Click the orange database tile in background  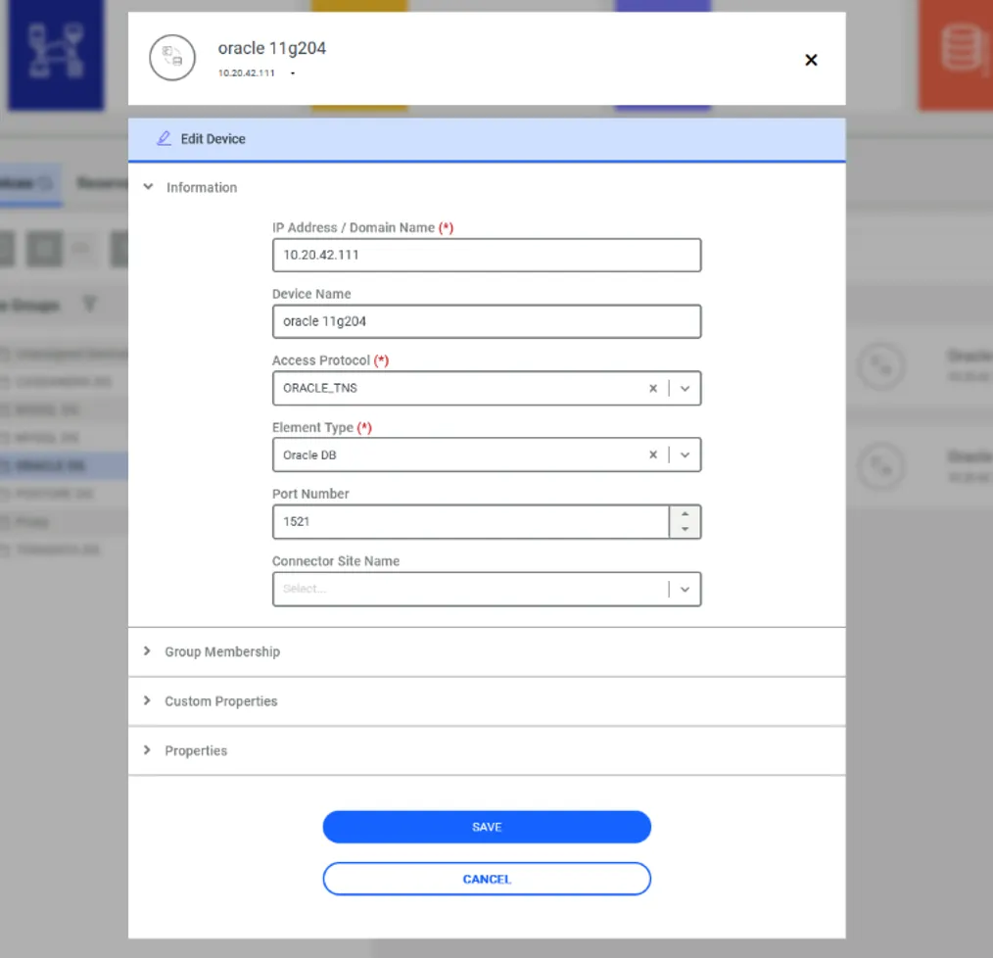tap(956, 54)
